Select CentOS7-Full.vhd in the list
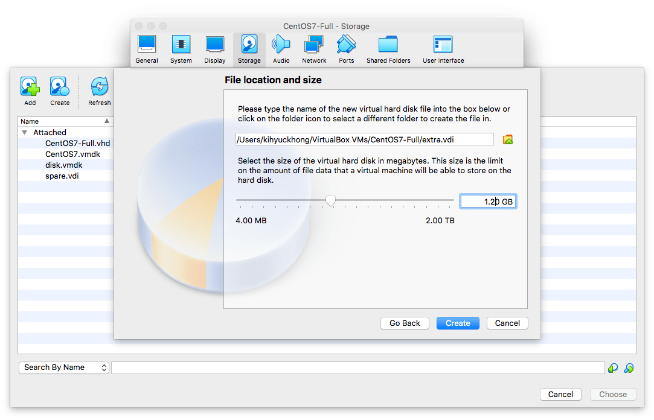 [x=77, y=144]
